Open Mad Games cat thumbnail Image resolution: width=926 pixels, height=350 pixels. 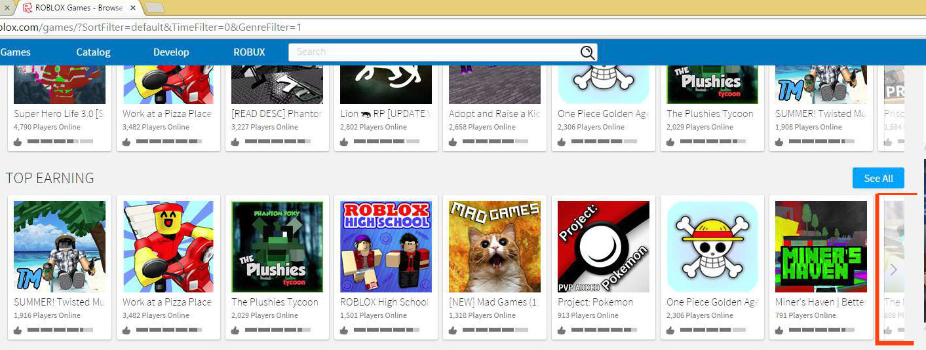(x=495, y=247)
